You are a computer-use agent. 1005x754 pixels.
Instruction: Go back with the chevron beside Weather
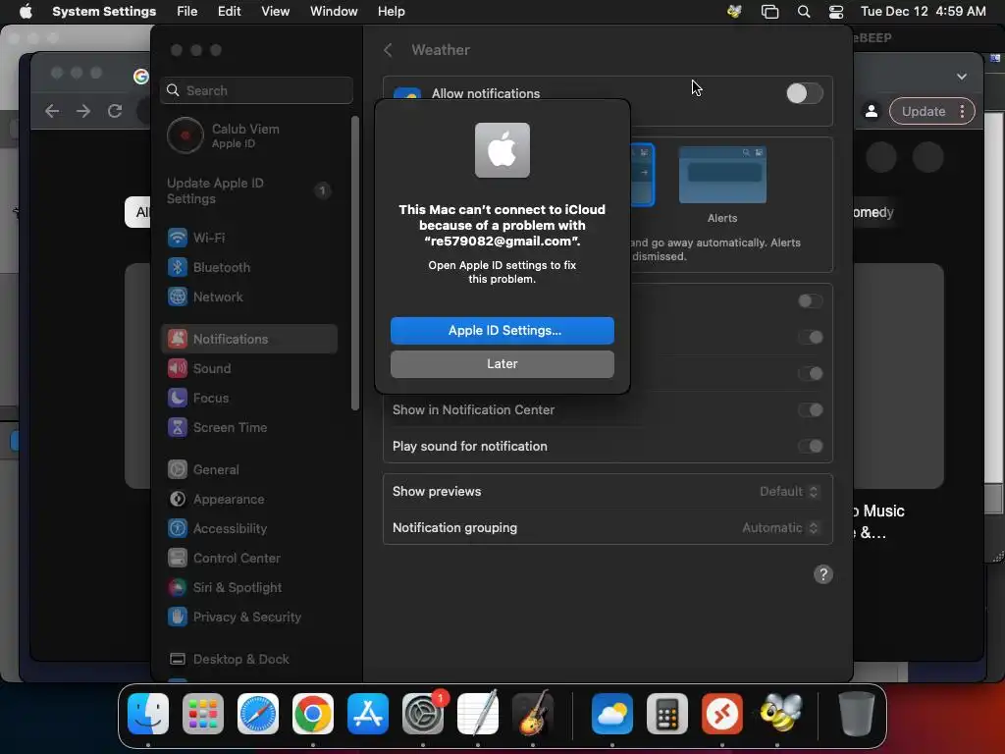[x=388, y=50]
